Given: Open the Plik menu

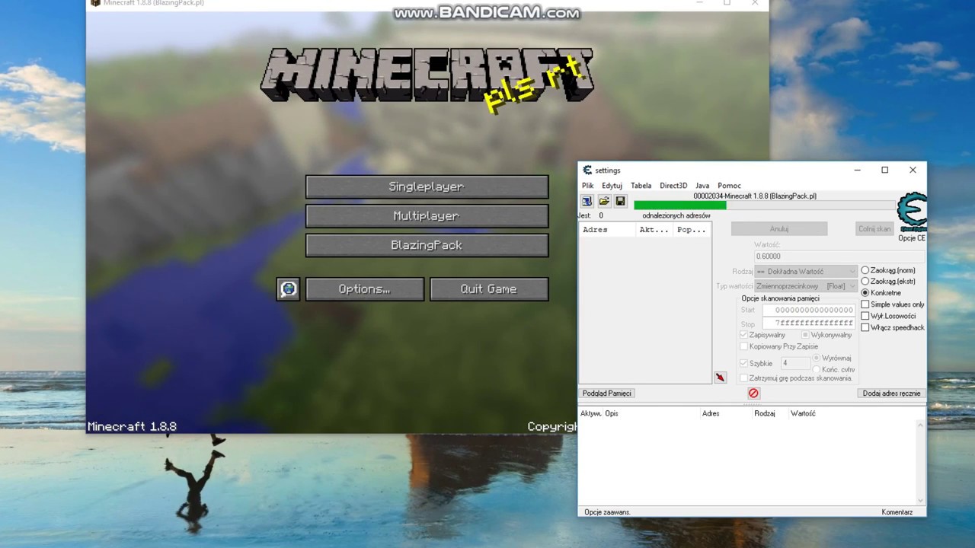Looking at the screenshot, I should pos(588,186).
